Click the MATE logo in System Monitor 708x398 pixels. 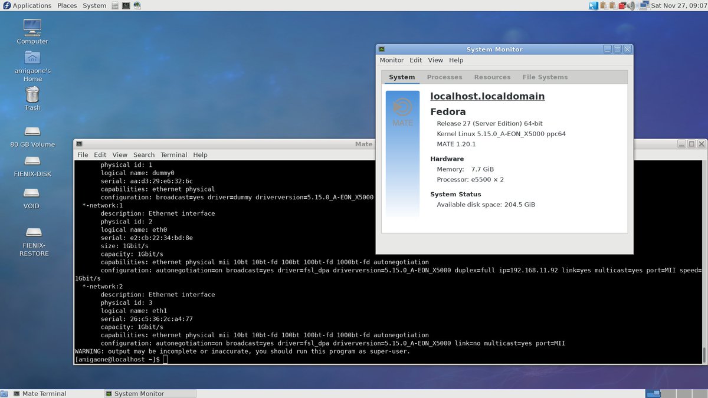tap(402, 112)
